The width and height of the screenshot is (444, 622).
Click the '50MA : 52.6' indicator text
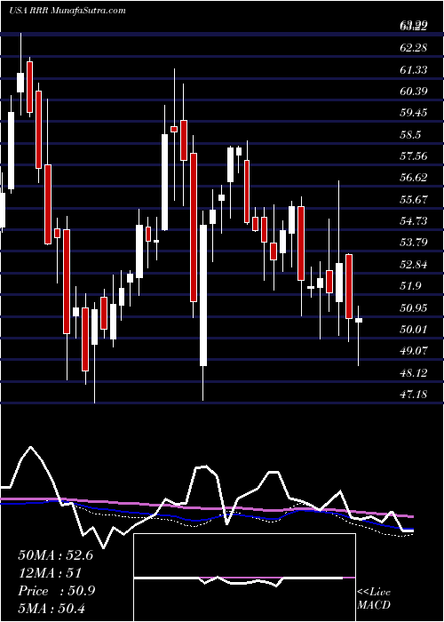tap(55, 555)
